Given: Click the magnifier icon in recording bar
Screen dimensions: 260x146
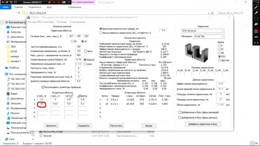Looking at the screenshot, I should [x=11, y=2].
